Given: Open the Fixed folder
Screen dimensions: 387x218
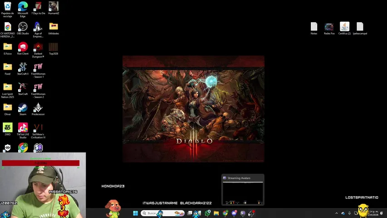Looking at the screenshot, I should 8,69.
